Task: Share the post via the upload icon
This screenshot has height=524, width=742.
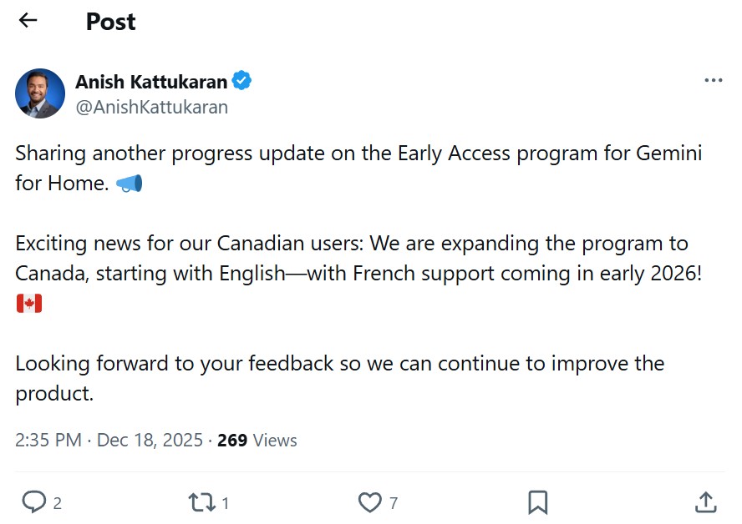Action: [706, 502]
